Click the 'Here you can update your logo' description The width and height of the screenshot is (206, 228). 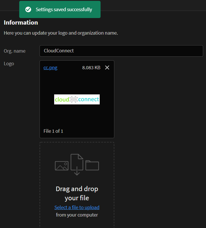(x=61, y=33)
